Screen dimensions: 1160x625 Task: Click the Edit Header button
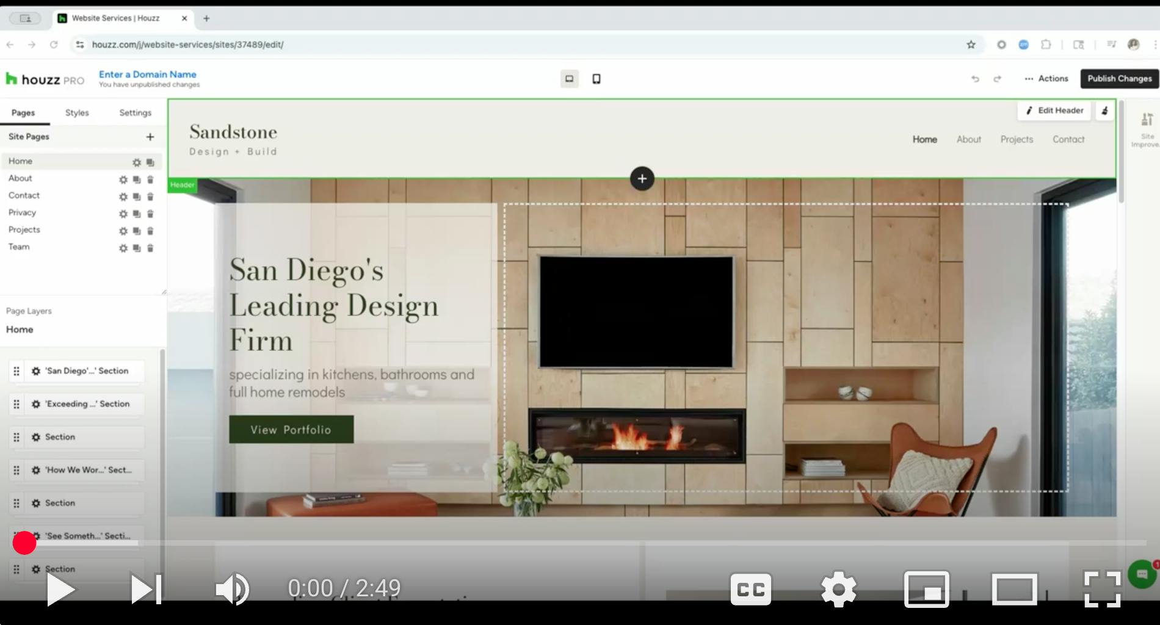coord(1054,110)
